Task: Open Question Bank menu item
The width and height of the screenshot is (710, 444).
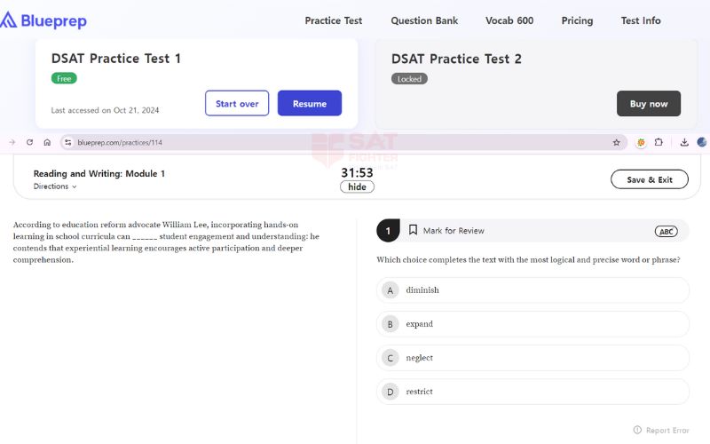Action: (x=424, y=20)
